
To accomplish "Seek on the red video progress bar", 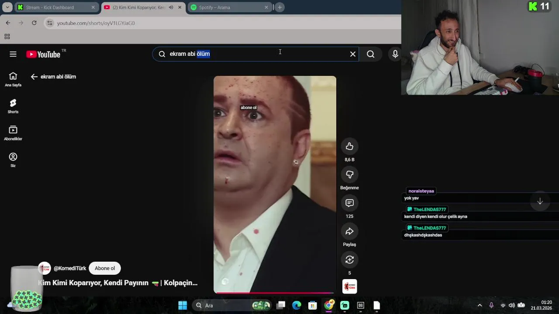I will pyautogui.click(x=275, y=293).
